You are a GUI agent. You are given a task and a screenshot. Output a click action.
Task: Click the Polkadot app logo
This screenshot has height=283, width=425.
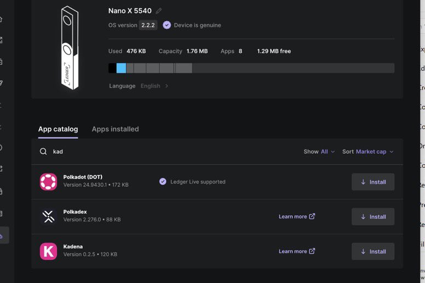[x=48, y=182]
